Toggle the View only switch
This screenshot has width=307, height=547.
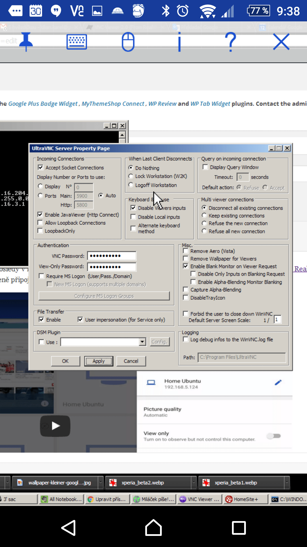point(274,436)
